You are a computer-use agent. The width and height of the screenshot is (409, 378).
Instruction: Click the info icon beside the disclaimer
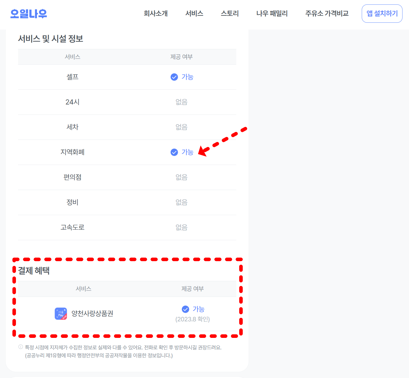pyautogui.click(x=21, y=347)
